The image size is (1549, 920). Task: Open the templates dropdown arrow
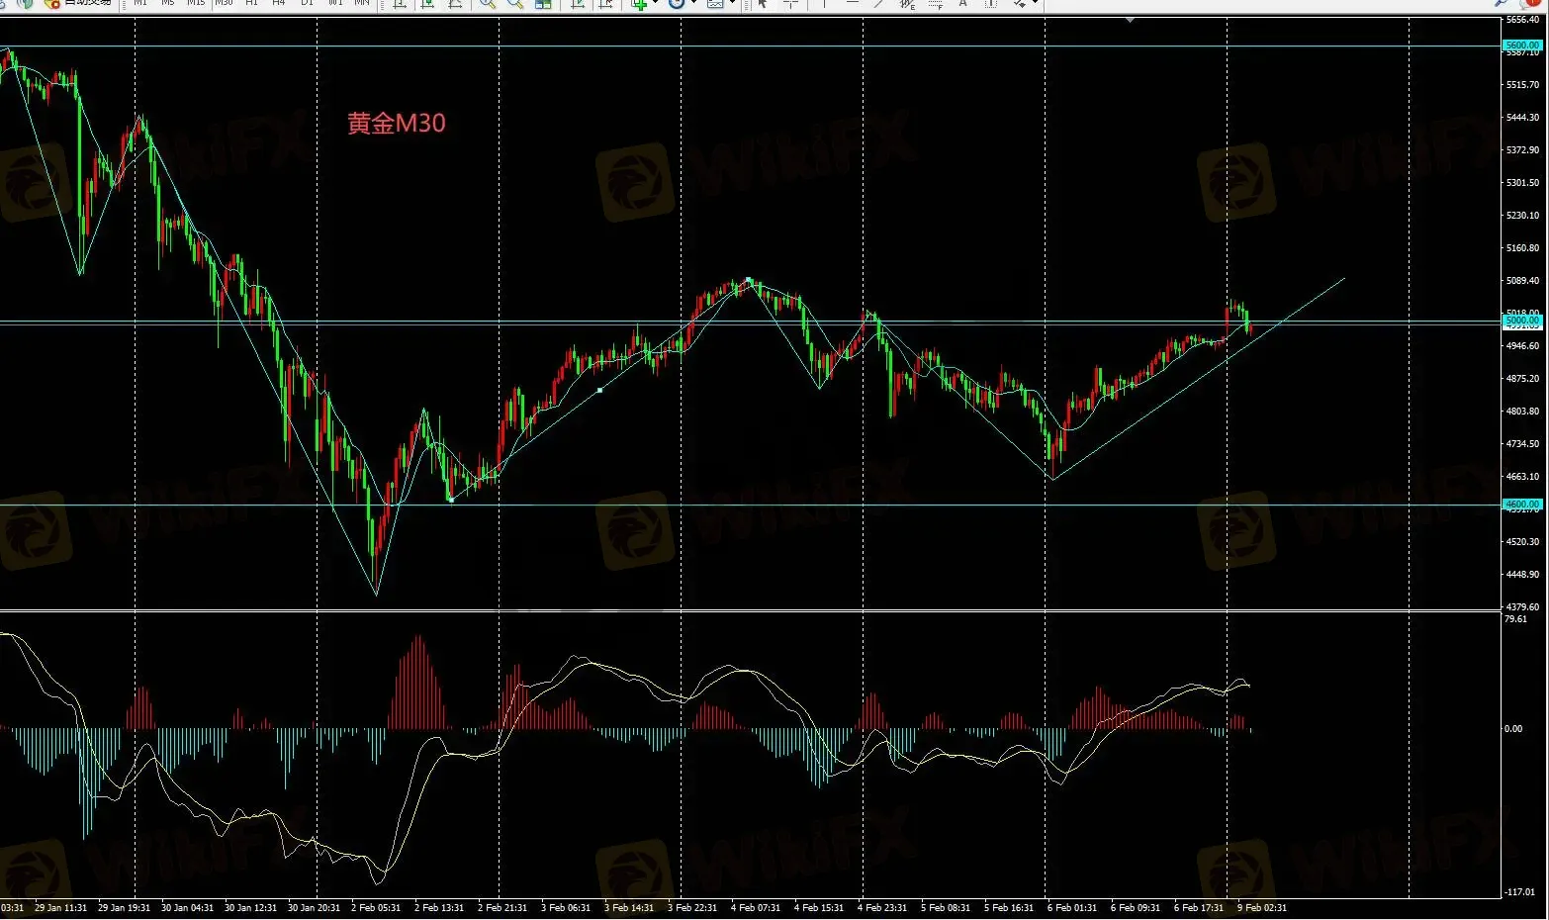(x=732, y=4)
